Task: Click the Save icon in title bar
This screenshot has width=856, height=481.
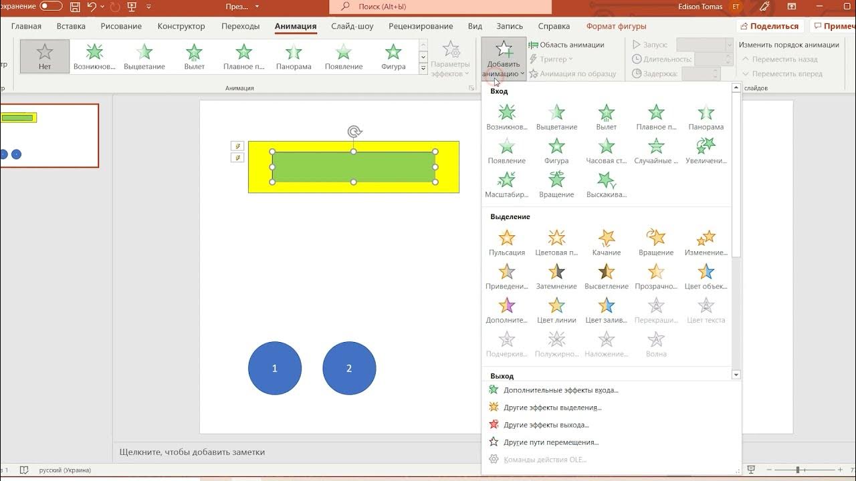Action: [x=75, y=7]
